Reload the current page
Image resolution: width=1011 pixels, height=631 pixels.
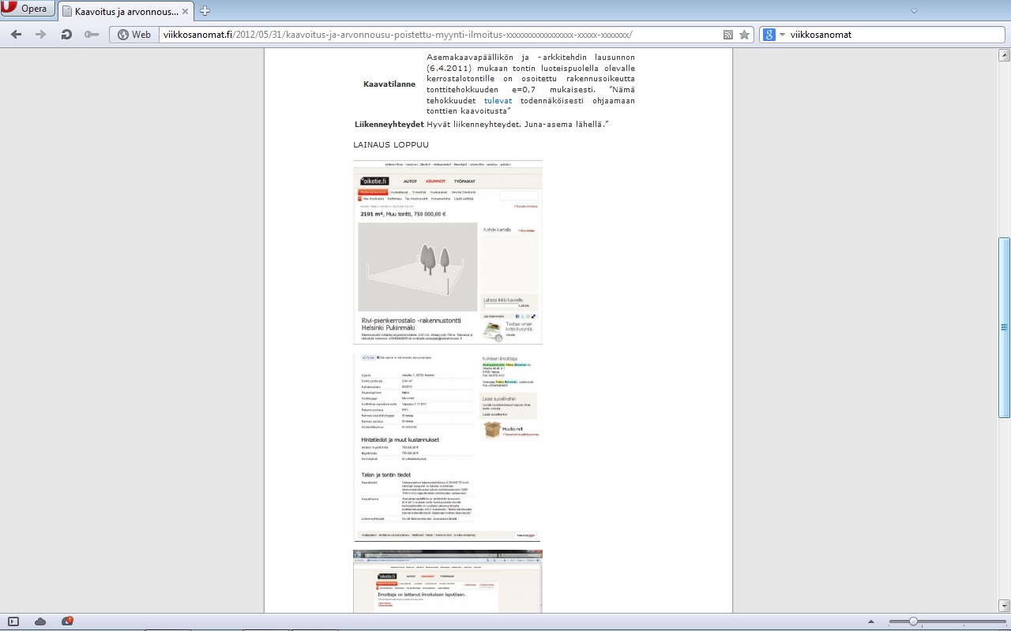[66, 35]
